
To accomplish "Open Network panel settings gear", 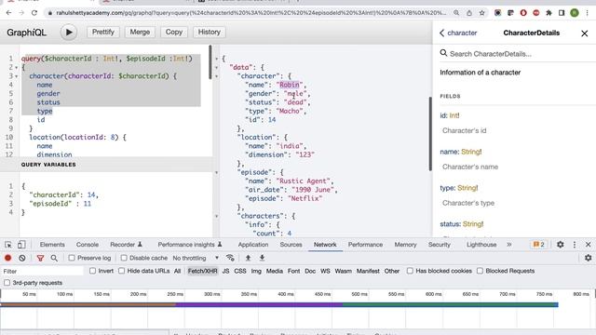I will [588, 258].
